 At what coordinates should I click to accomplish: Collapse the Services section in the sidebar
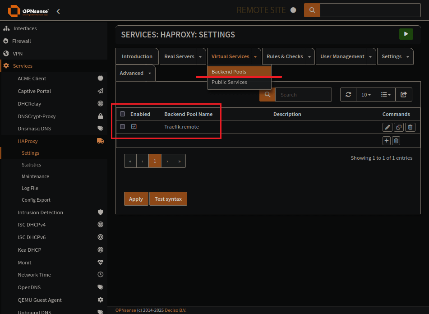54,66
